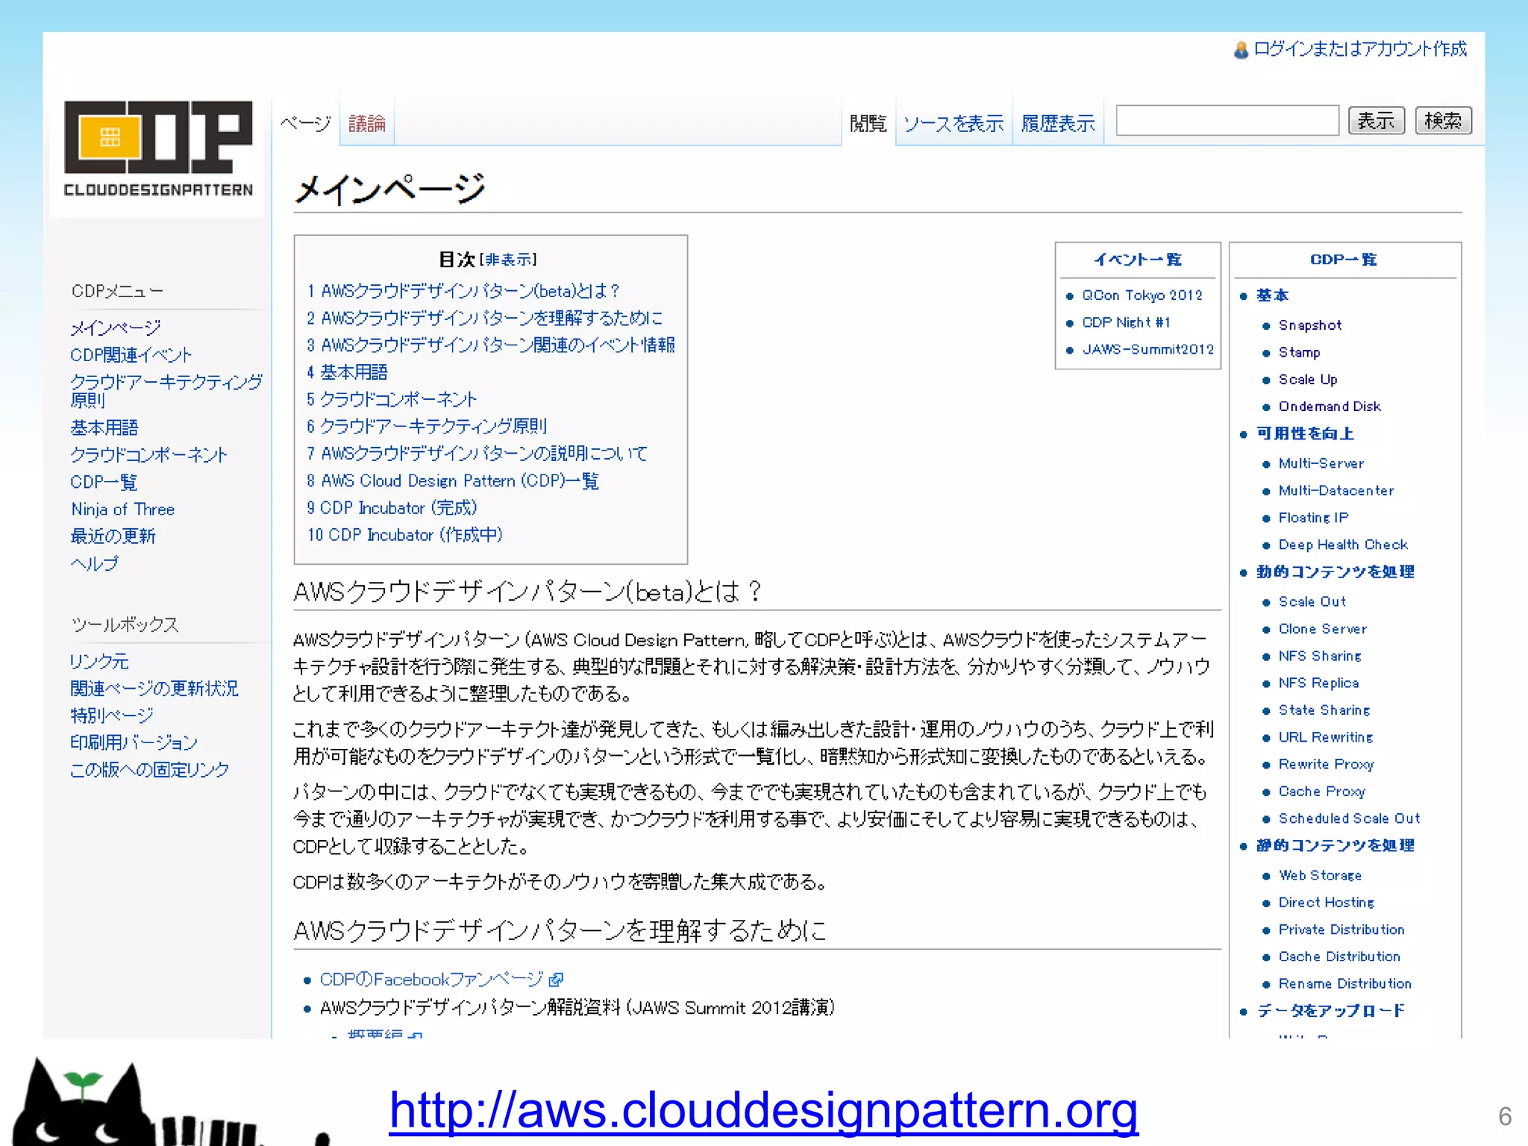Open Scheduled Scale Out pattern link
The width and height of the screenshot is (1528, 1146).
pyautogui.click(x=1350, y=818)
